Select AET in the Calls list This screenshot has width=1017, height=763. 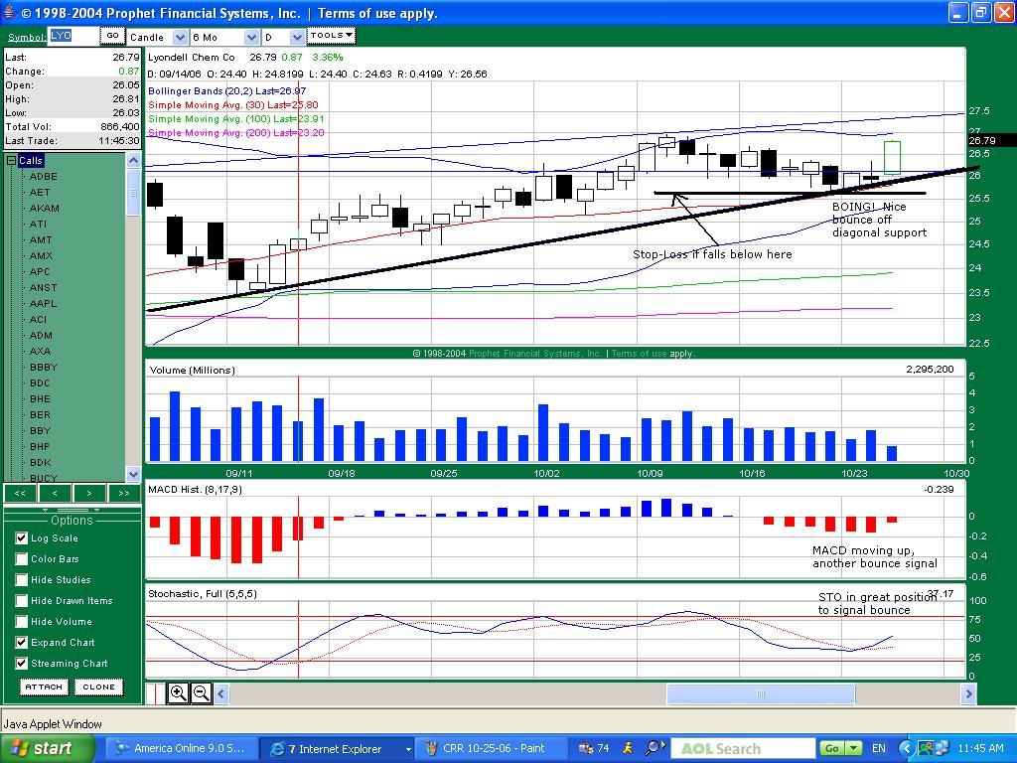point(40,192)
